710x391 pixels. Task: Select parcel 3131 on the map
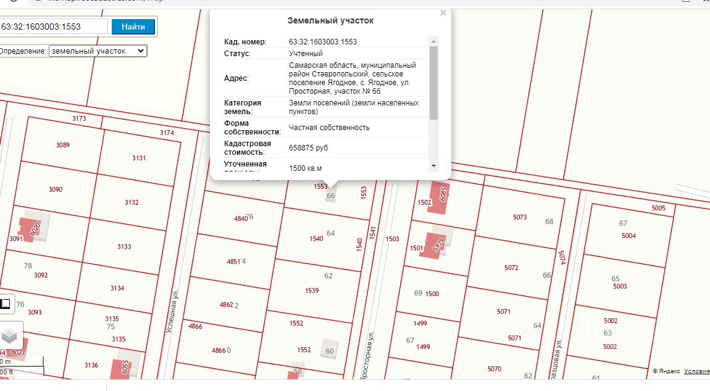(x=139, y=158)
